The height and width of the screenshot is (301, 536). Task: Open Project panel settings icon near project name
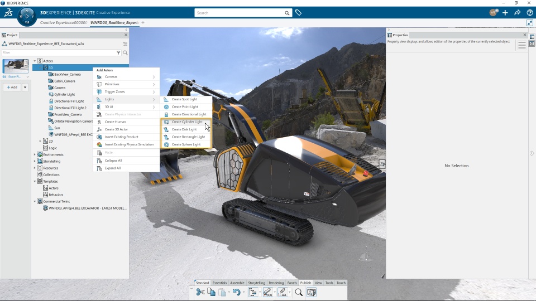125,43
